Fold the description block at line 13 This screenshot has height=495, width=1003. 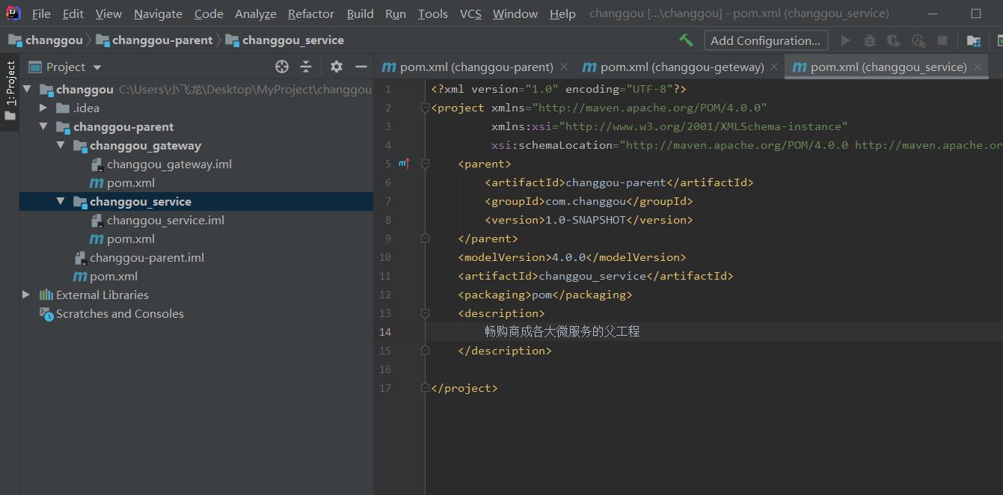coord(425,313)
